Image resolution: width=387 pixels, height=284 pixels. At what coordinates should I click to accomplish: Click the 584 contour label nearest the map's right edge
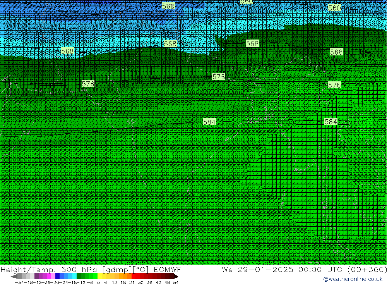pyautogui.click(x=331, y=122)
